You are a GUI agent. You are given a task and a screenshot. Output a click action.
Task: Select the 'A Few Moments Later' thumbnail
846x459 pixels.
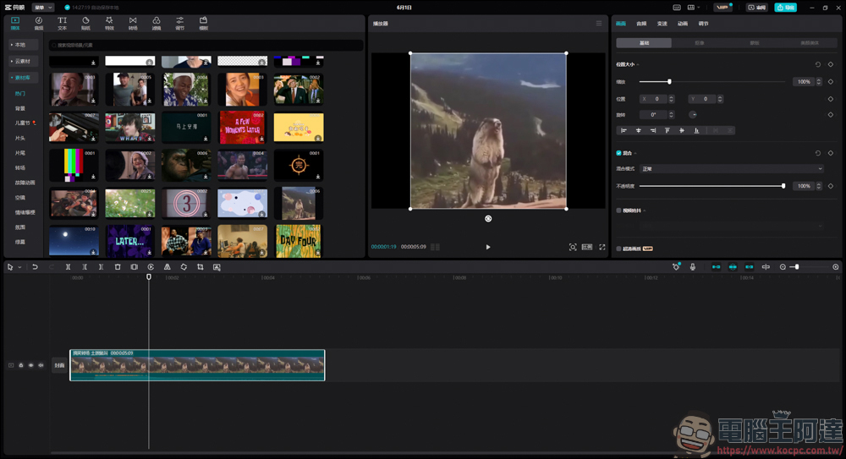tap(242, 128)
